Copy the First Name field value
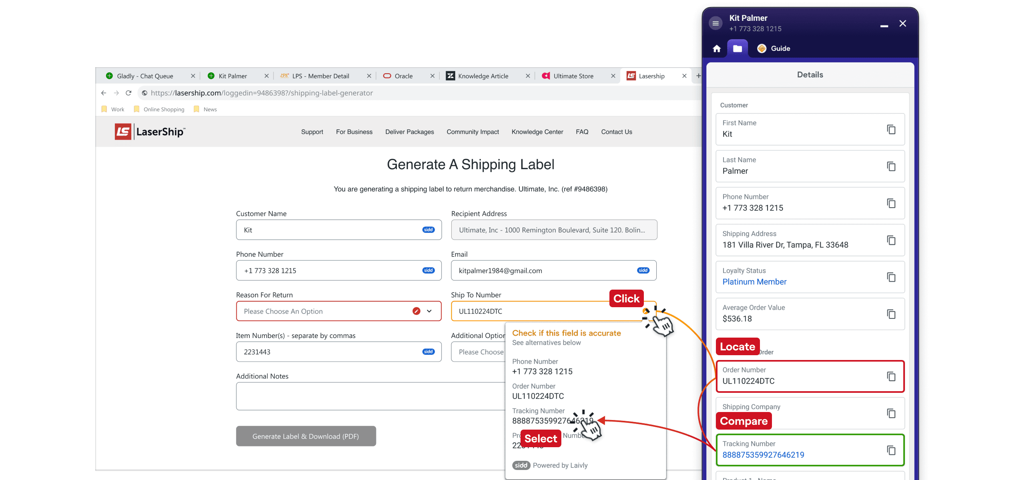 pyautogui.click(x=891, y=129)
